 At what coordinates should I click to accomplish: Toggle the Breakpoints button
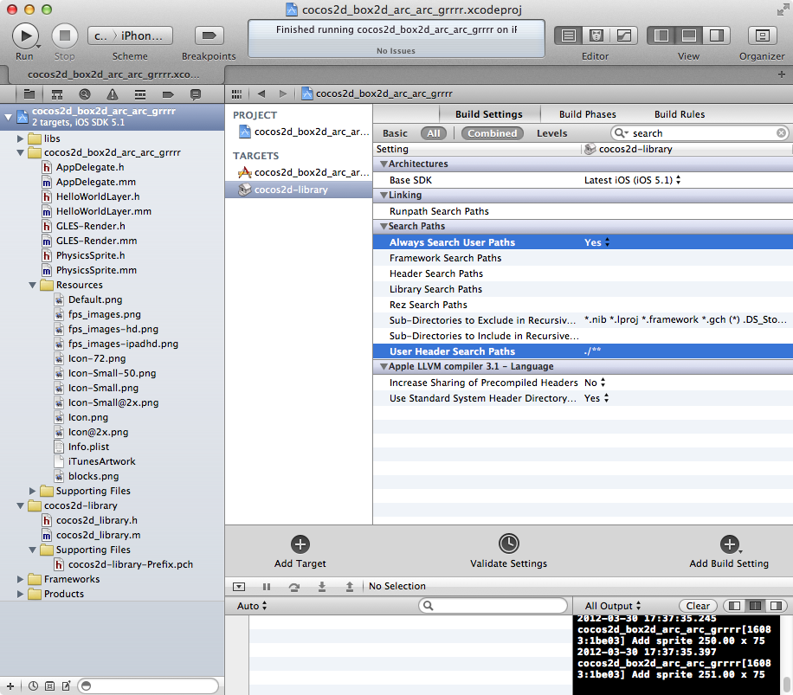click(x=209, y=35)
